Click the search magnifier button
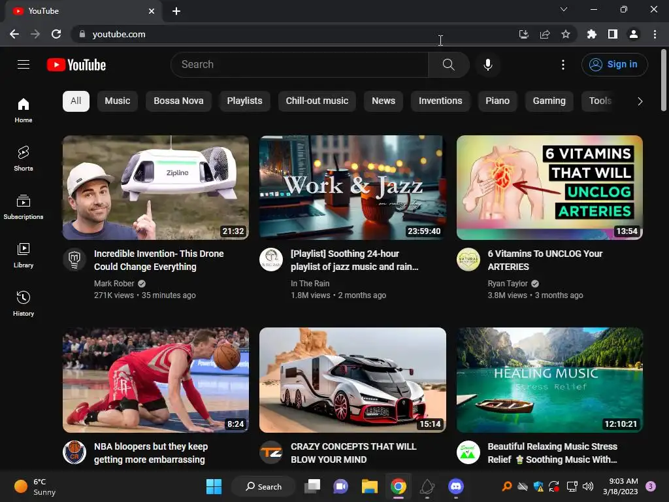 448,65
